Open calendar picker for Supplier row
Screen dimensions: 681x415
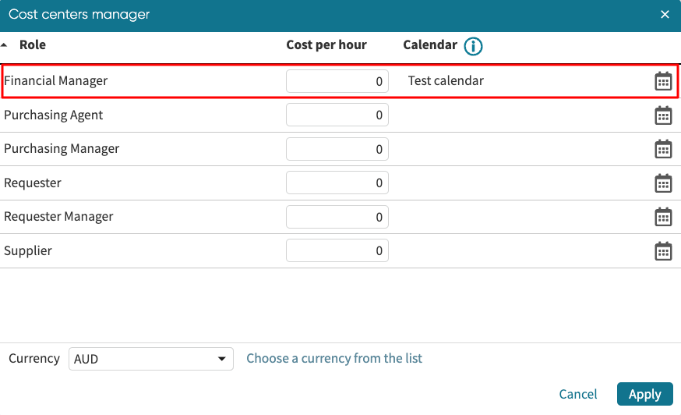pyautogui.click(x=663, y=251)
